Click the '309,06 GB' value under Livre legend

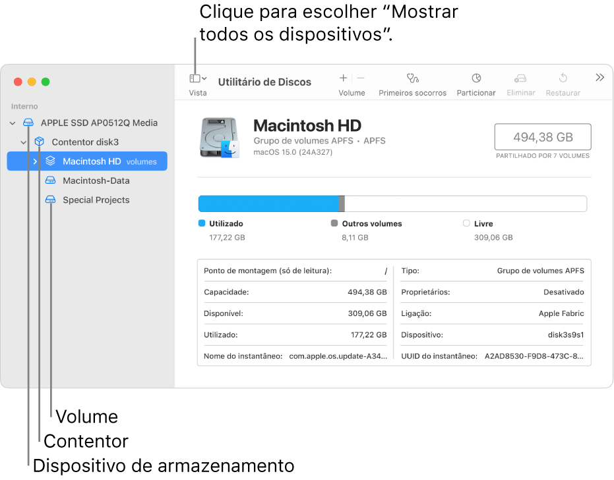pyautogui.click(x=493, y=238)
